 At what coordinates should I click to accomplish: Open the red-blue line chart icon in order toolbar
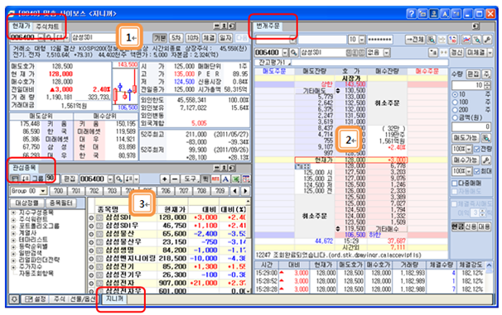click(466, 40)
